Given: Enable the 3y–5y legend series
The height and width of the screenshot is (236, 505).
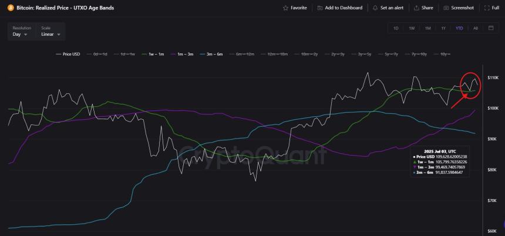Looking at the screenshot, I should (360, 54).
